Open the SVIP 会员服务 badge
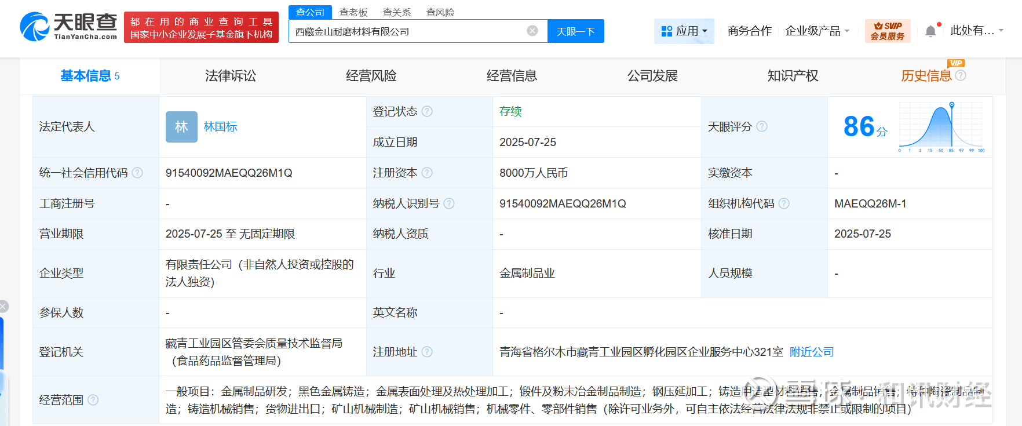 click(888, 31)
